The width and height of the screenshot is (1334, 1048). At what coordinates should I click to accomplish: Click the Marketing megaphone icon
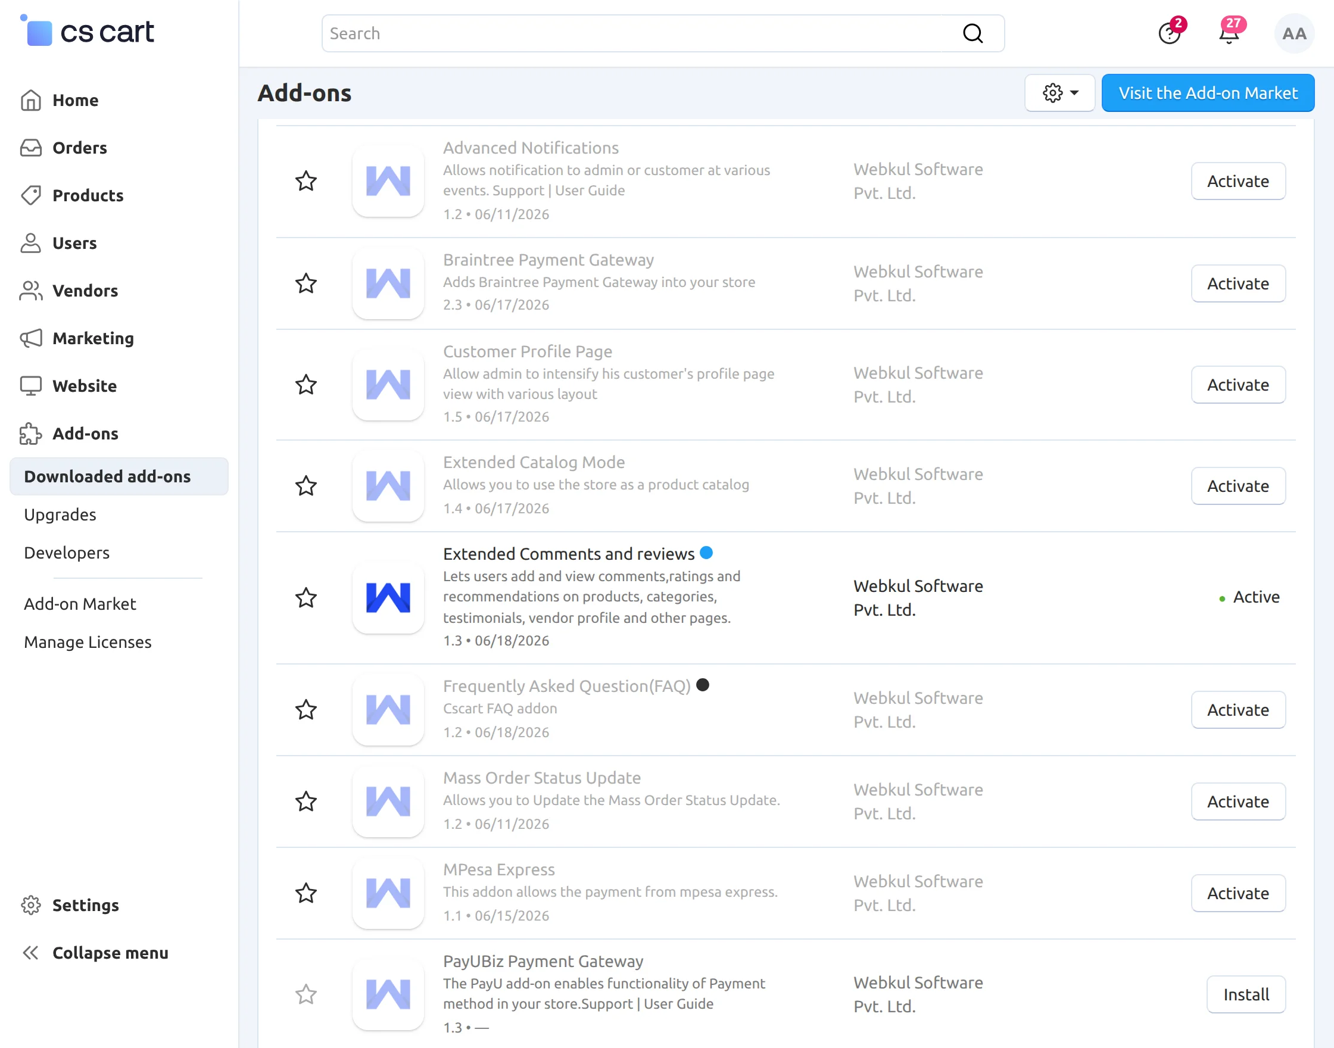click(31, 338)
